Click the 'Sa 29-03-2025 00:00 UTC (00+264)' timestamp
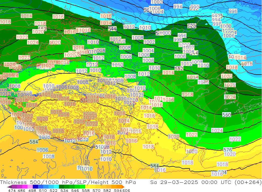The height and width of the screenshot is (192, 262). [206, 182]
